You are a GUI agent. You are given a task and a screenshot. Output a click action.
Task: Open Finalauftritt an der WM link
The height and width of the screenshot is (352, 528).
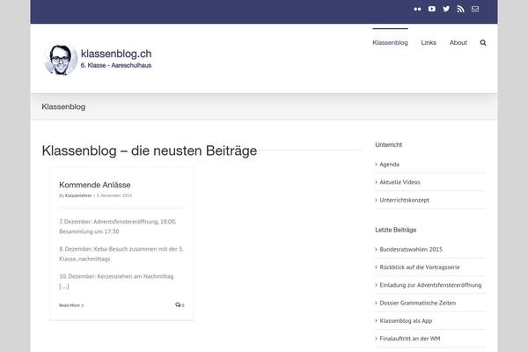[x=410, y=339]
